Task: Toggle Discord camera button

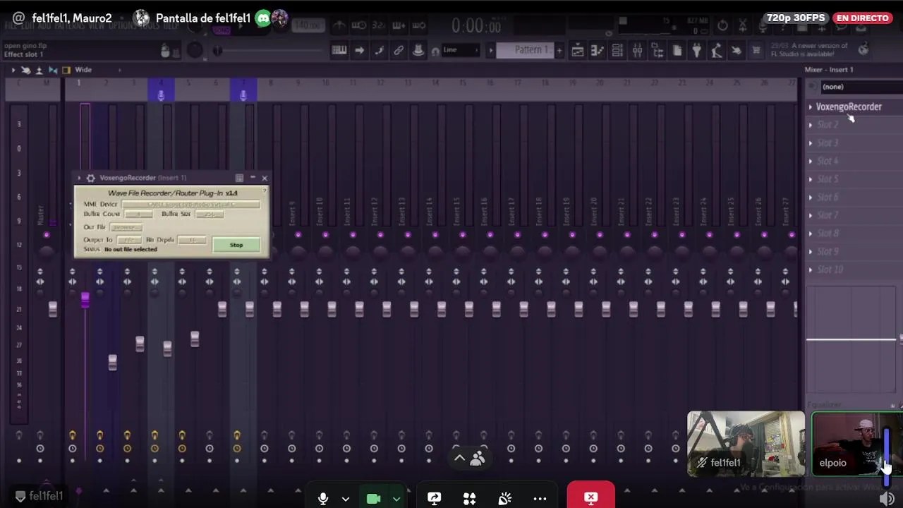Action: pyautogui.click(x=374, y=499)
